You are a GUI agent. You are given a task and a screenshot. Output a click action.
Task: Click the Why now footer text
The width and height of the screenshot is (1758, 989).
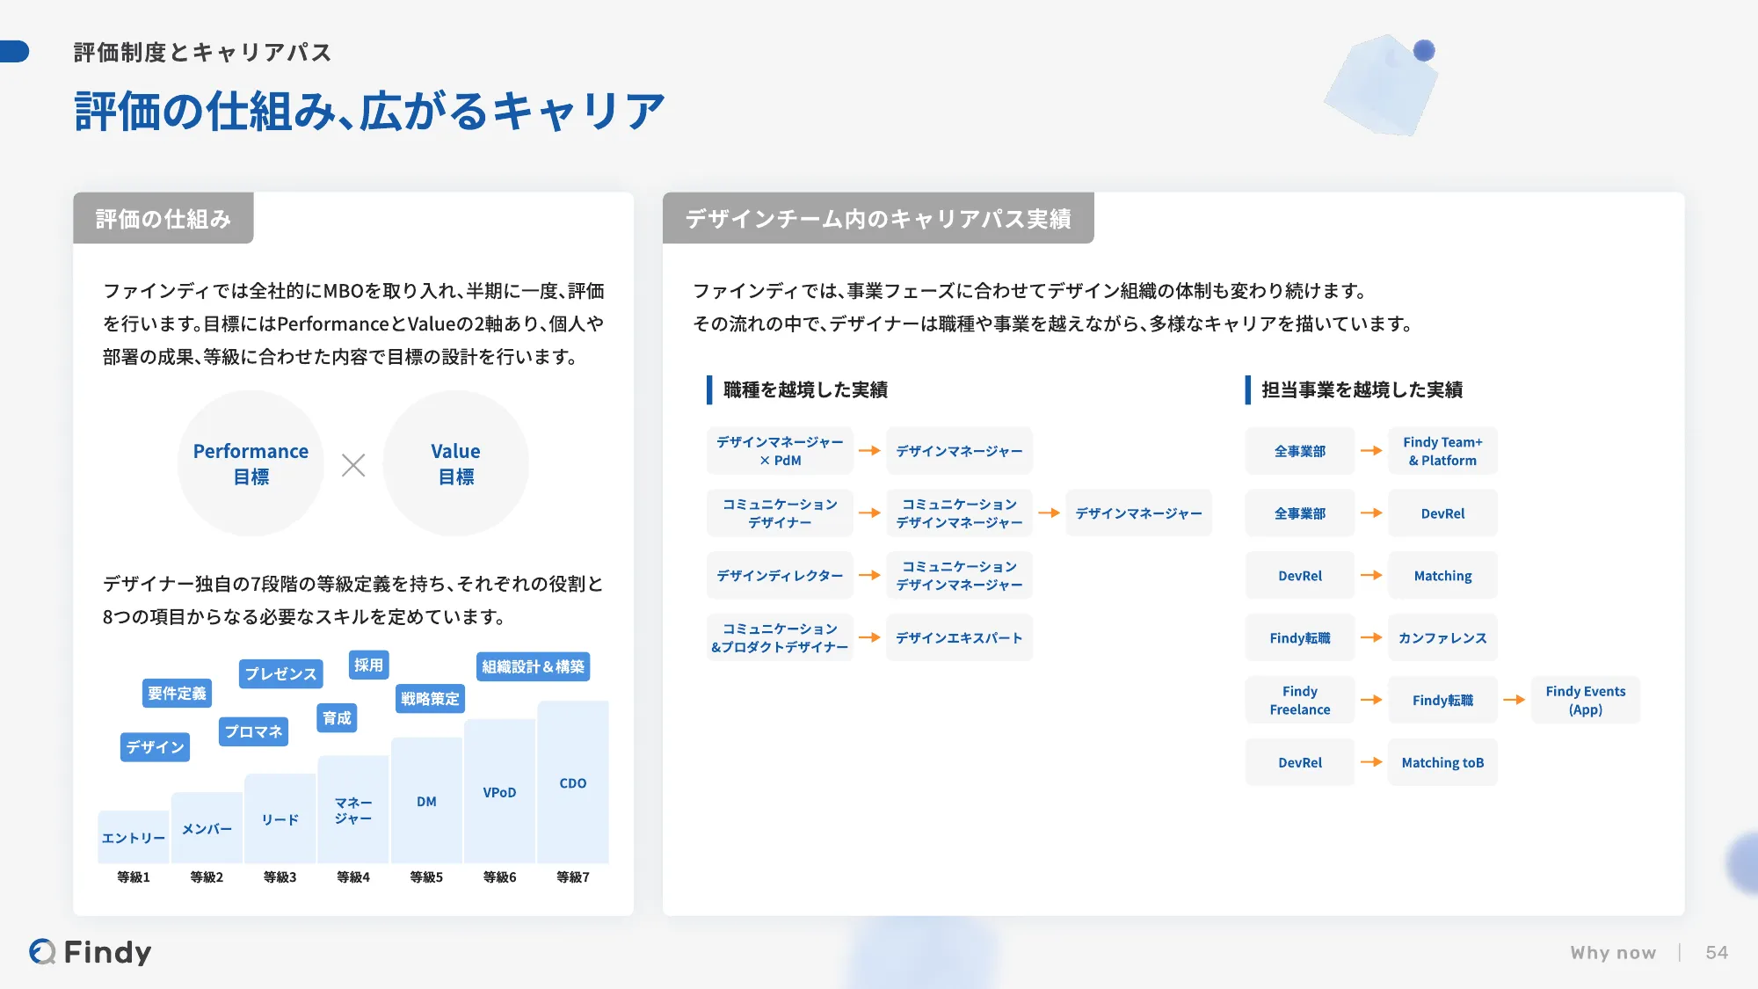point(1613,952)
